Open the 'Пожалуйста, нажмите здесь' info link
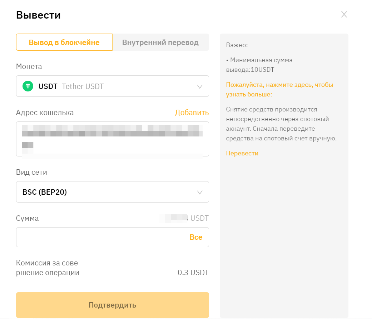 279,90
